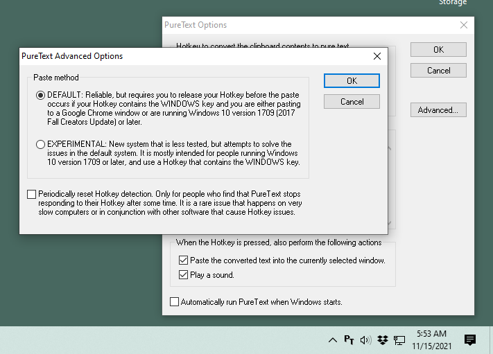Click the PureText Options title text

[x=196, y=25]
